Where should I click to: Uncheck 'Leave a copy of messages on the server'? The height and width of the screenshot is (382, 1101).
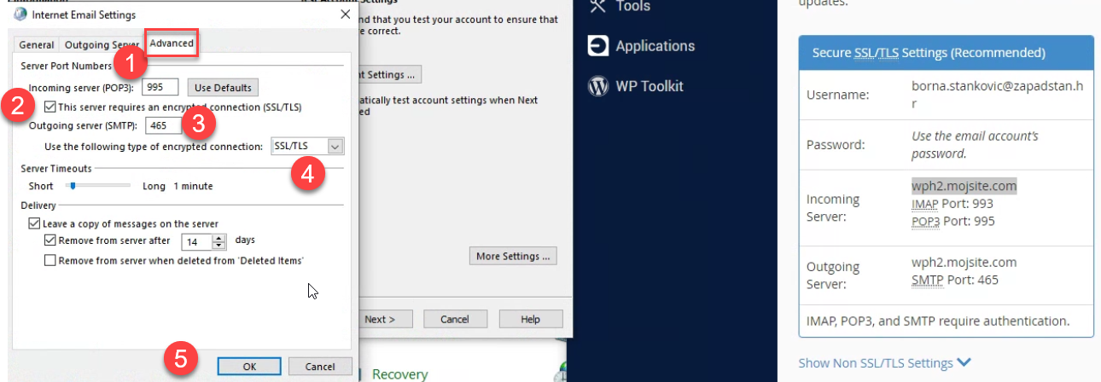point(34,223)
